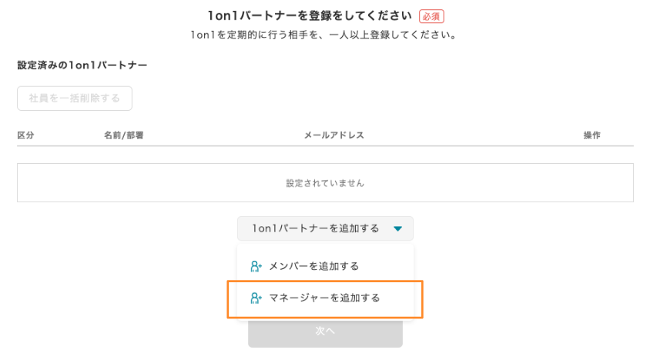Click the 名前/部署 column header
Viewport: 647px width, 353px height.
coord(124,135)
